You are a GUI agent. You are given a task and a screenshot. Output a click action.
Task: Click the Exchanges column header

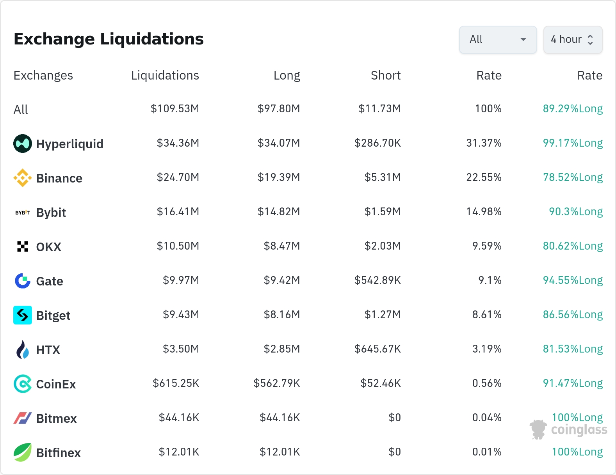[43, 75]
